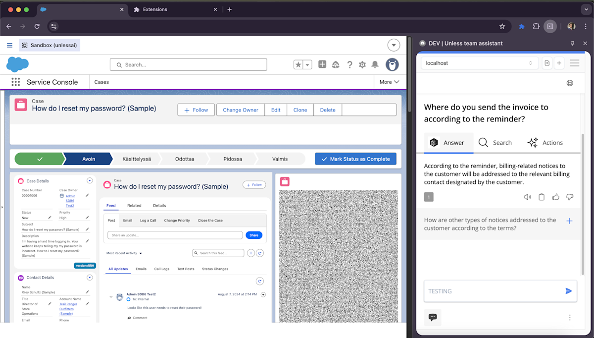The height and width of the screenshot is (338, 594).
Task: Open the Salesforce Setup gear icon
Action: pos(362,64)
